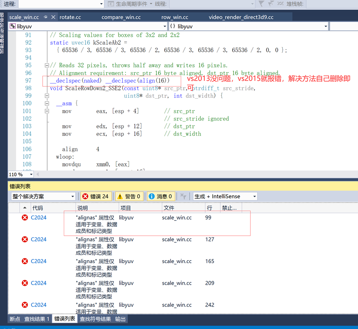
Task: Click the error icon on line 99 row
Action: pyautogui.click(x=25, y=218)
